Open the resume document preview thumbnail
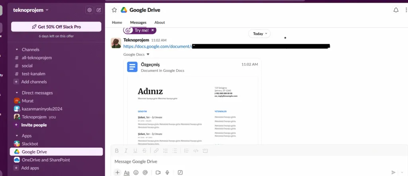 (192, 110)
